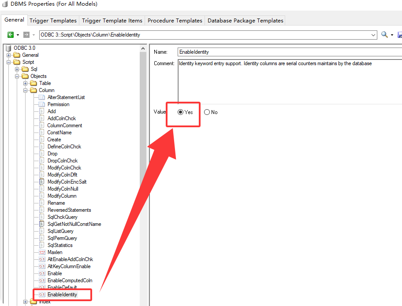402x306 pixels.
Task: Select the AddColnChck tree item
Action: pos(62,118)
